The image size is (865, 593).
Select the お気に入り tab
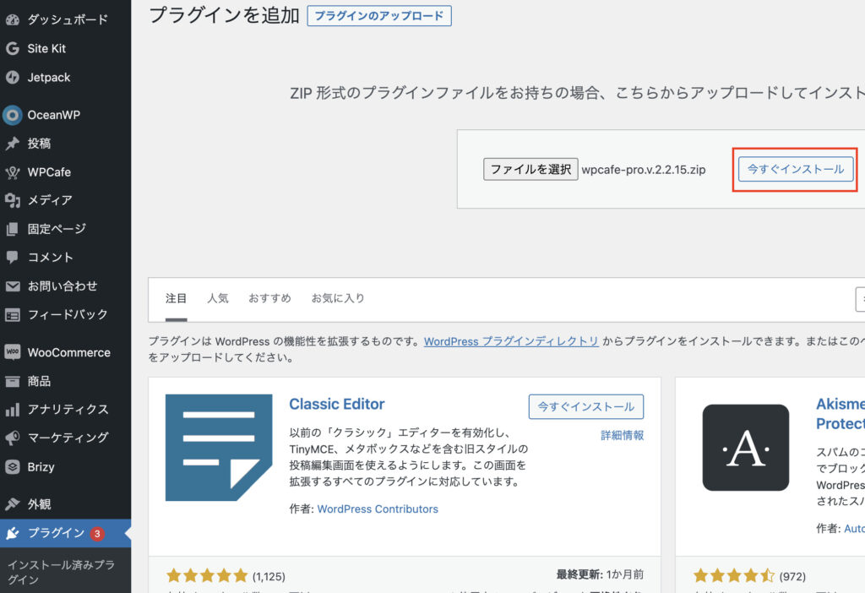pyautogui.click(x=338, y=298)
